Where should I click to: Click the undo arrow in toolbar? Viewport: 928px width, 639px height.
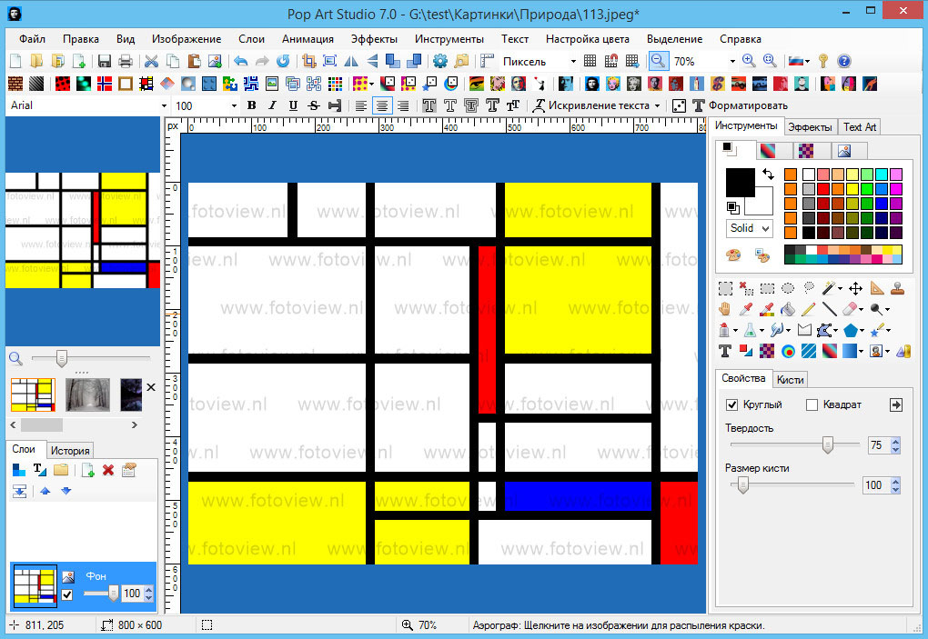click(x=240, y=61)
